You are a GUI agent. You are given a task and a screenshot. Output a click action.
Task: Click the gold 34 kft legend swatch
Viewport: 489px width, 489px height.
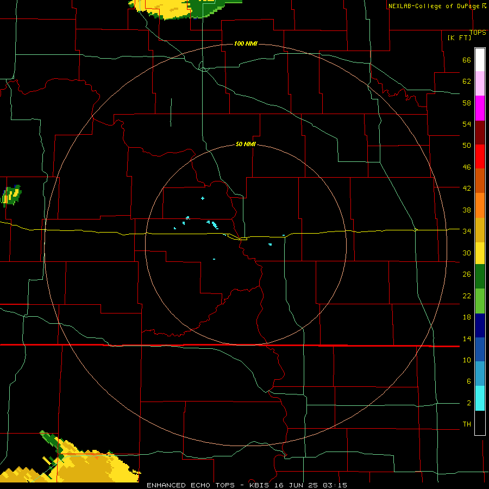coord(480,230)
